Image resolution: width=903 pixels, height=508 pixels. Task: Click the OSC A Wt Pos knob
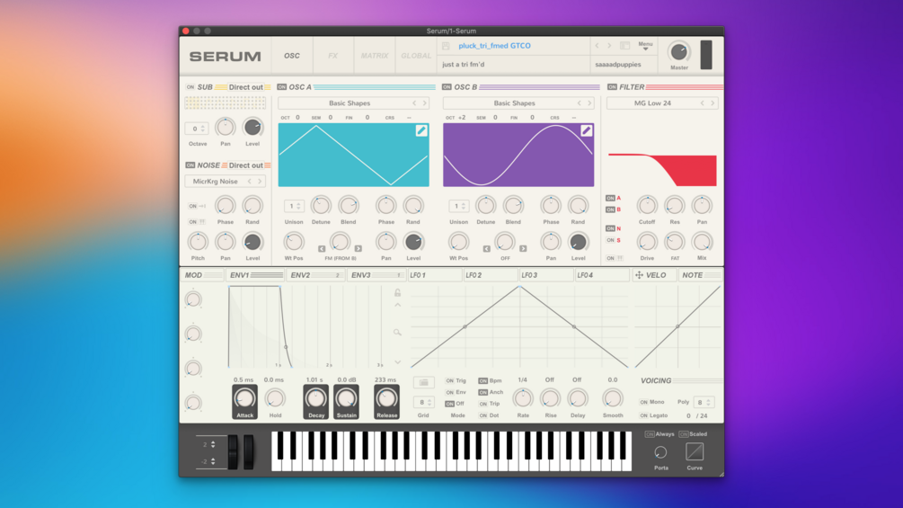click(x=294, y=242)
